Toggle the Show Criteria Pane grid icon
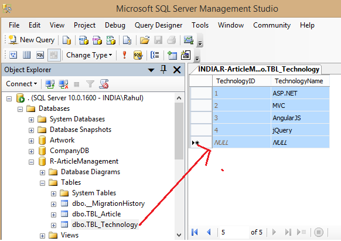The image size is (341, 241). 26,55
